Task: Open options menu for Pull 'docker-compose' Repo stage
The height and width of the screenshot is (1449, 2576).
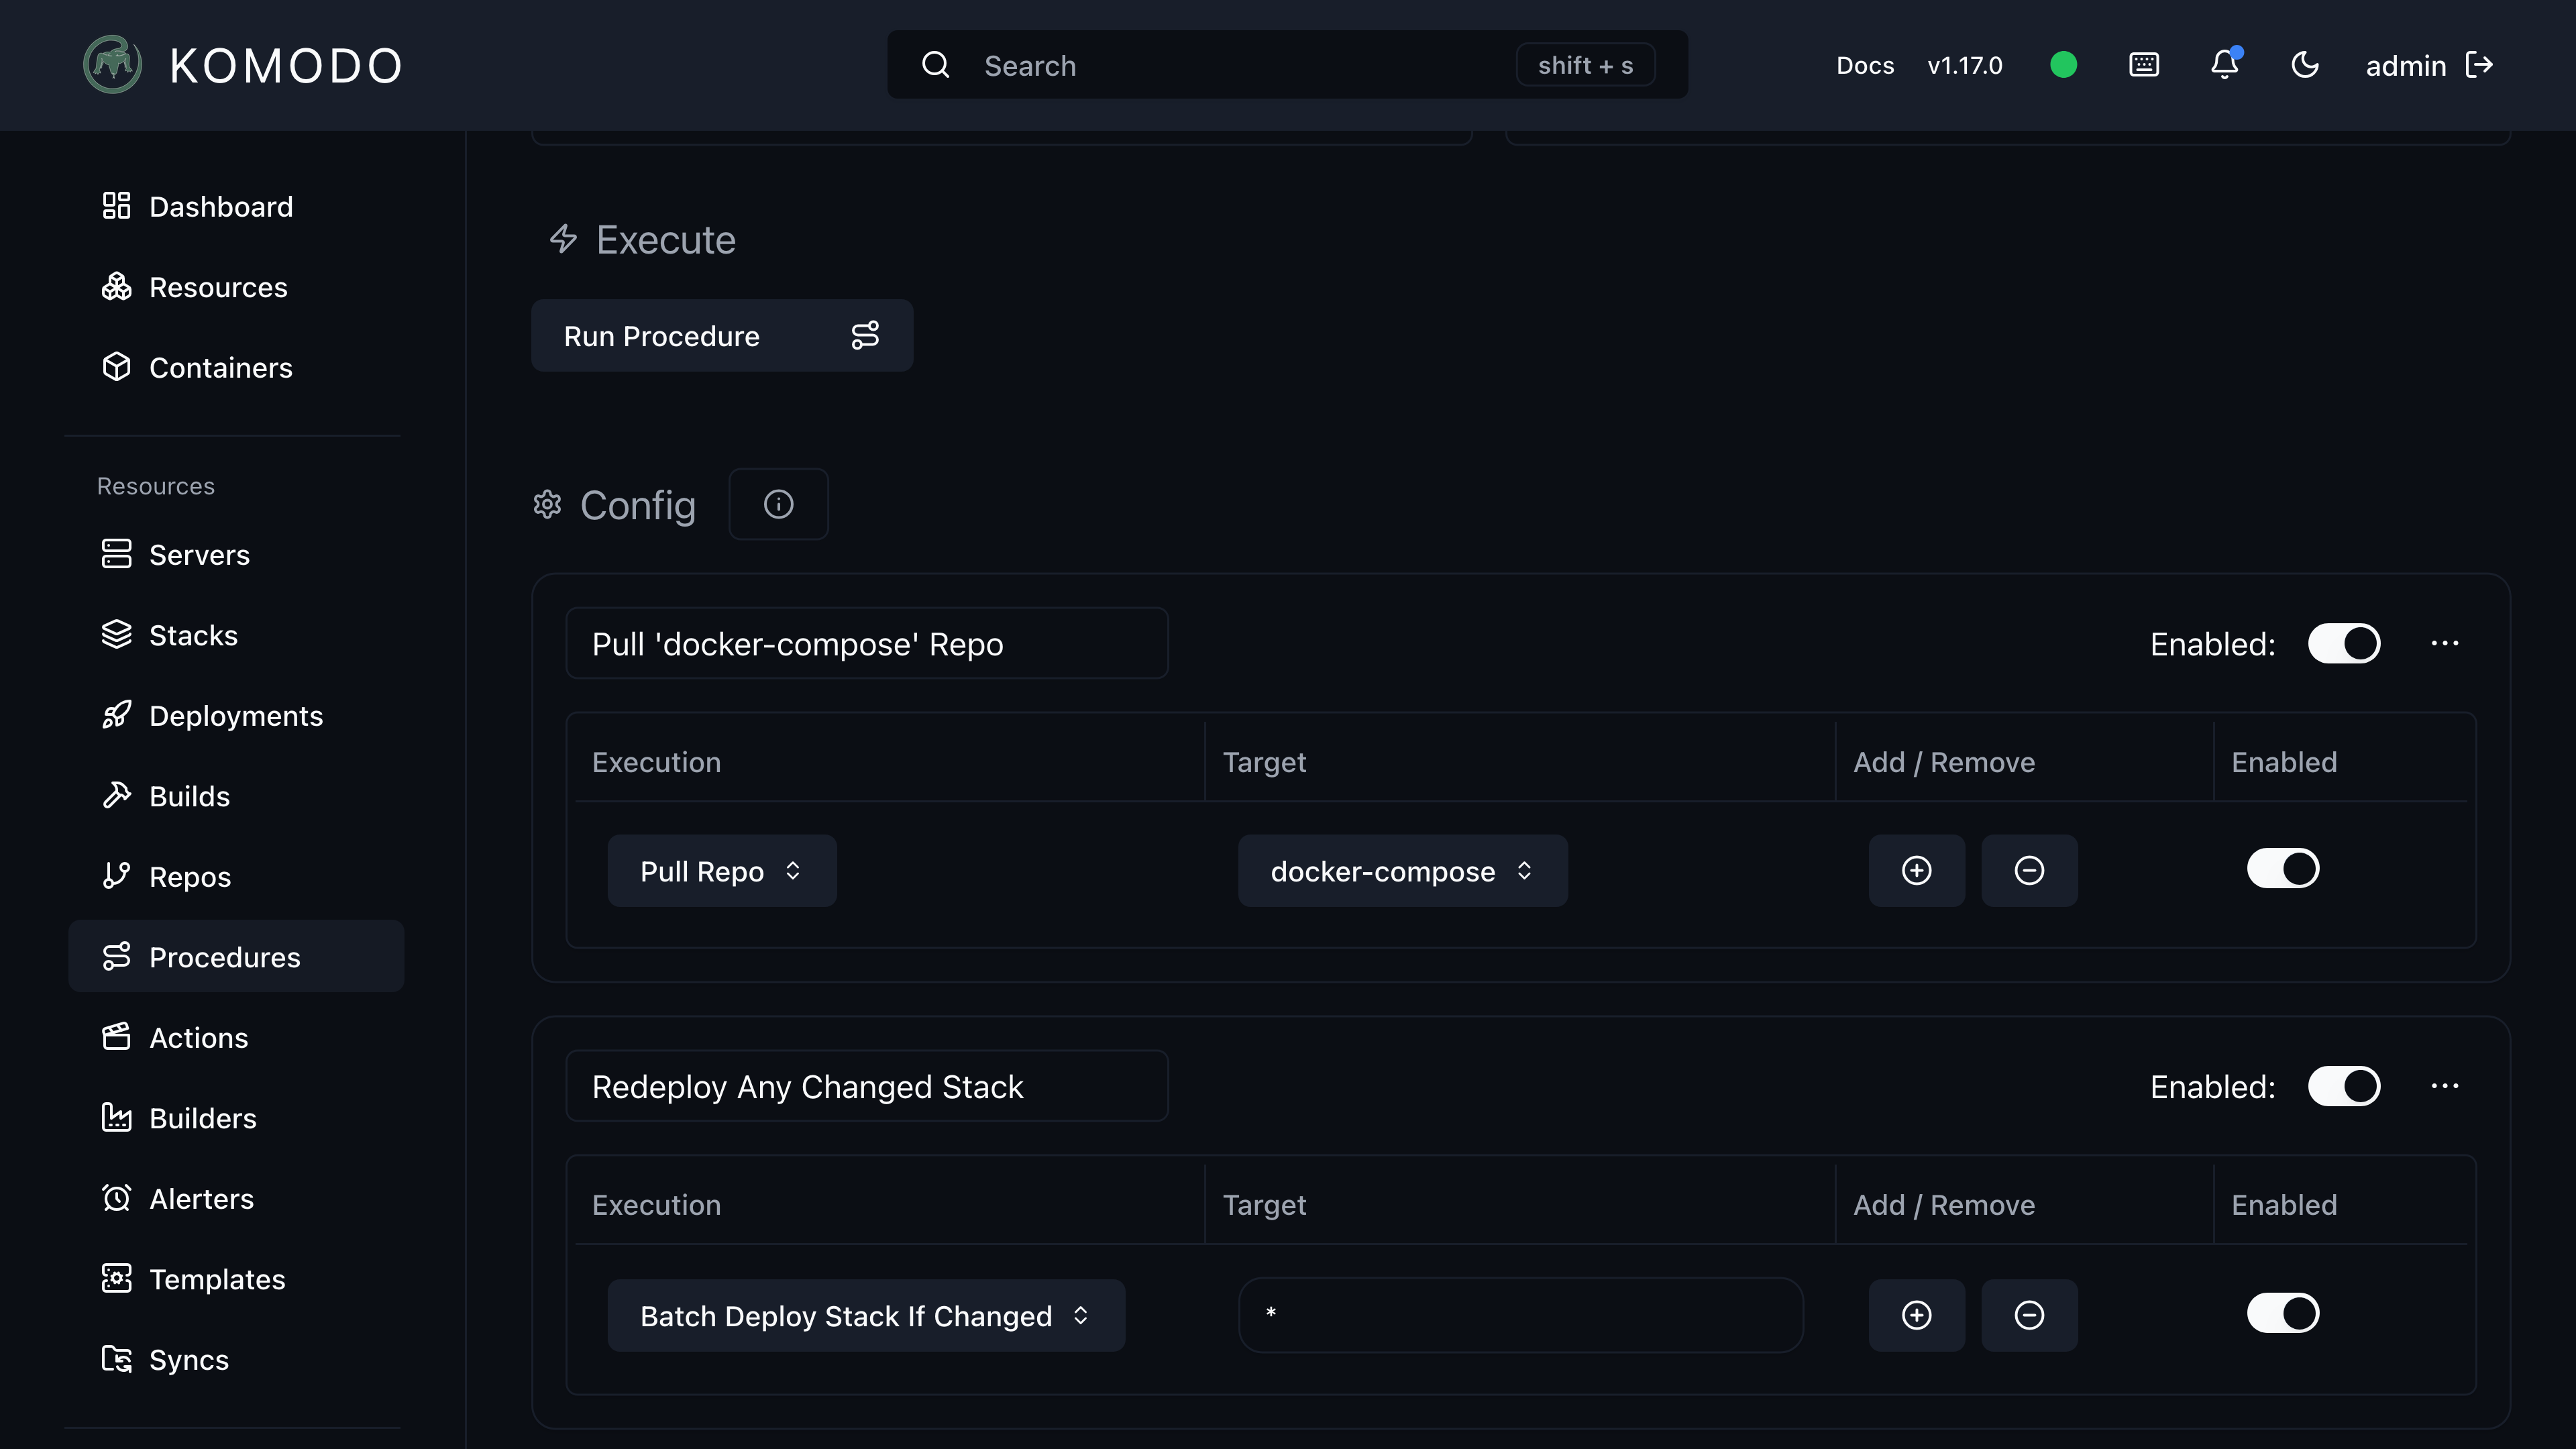Action: pyautogui.click(x=2445, y=643)
